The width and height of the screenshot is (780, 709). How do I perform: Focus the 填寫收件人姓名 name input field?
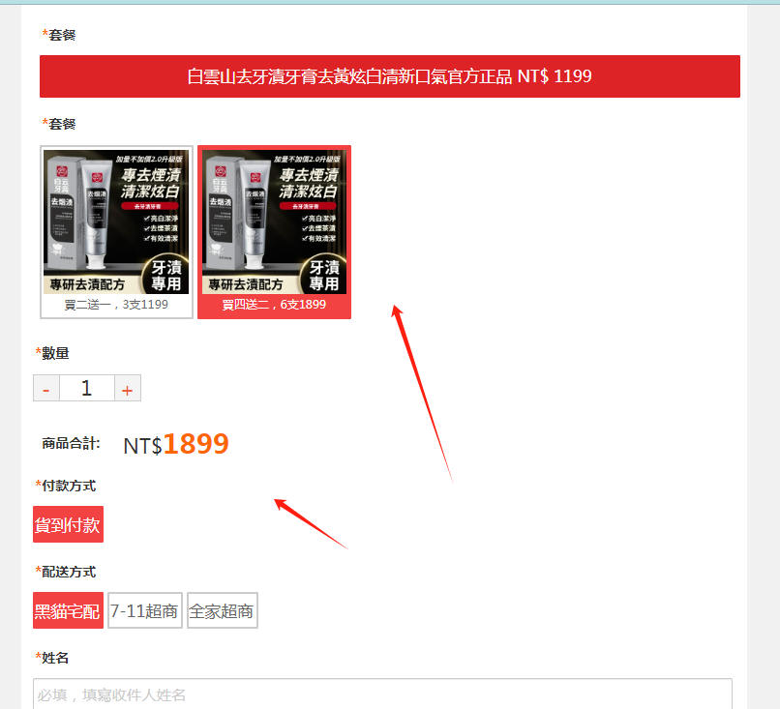click(382, 694)
